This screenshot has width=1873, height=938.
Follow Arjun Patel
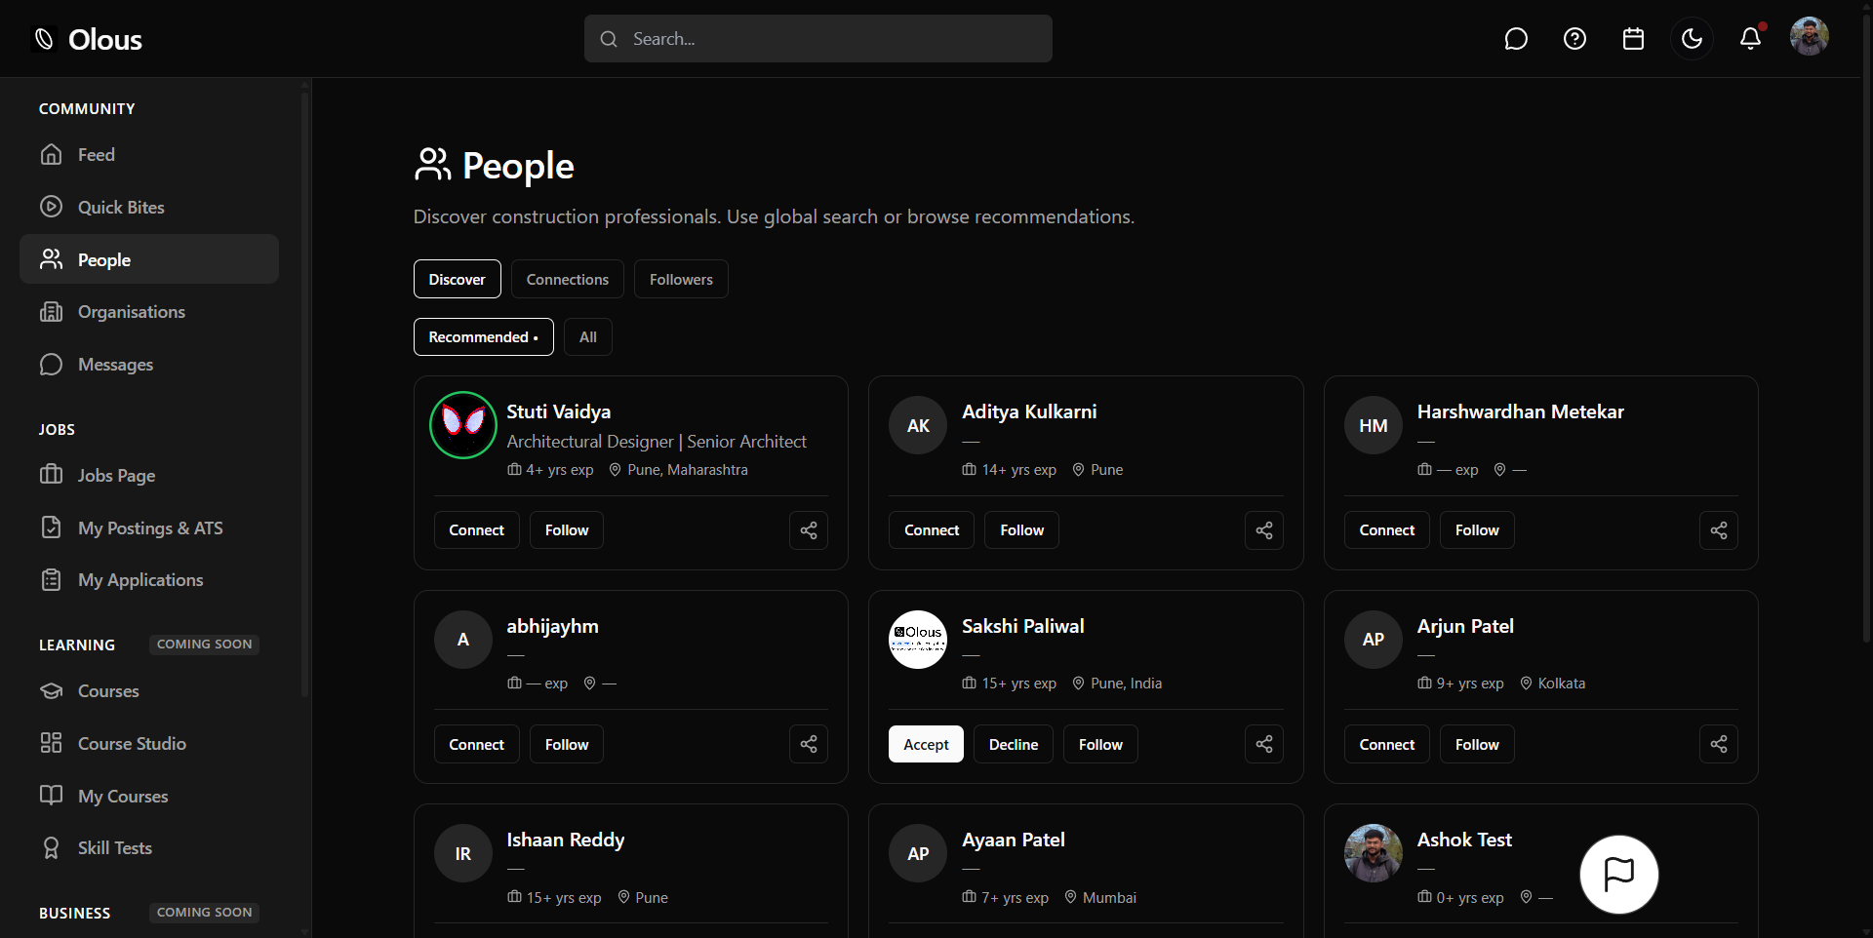point(1477,744)
